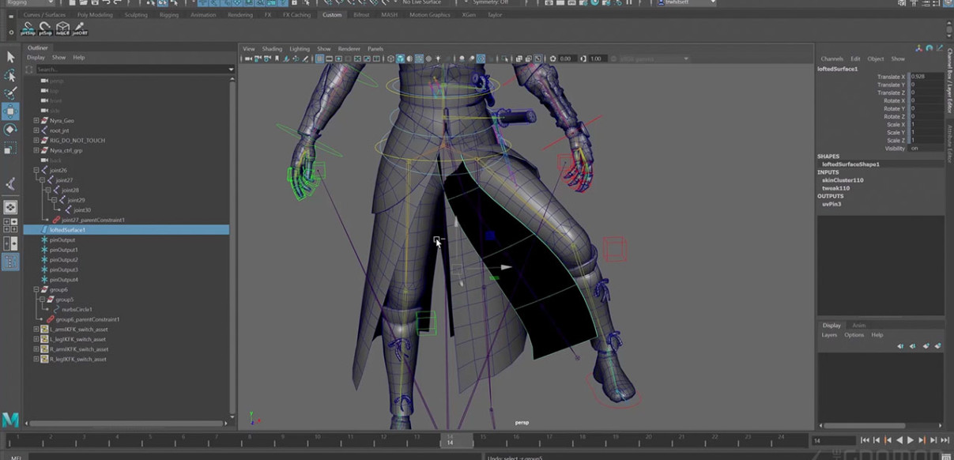The image size is (954, 460).
Task: Switch to the Anim layer tab
Action: pos(858,326)
